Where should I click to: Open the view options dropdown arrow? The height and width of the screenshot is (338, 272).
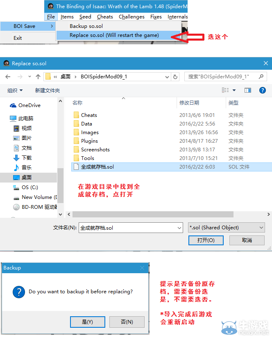point(234,90)
